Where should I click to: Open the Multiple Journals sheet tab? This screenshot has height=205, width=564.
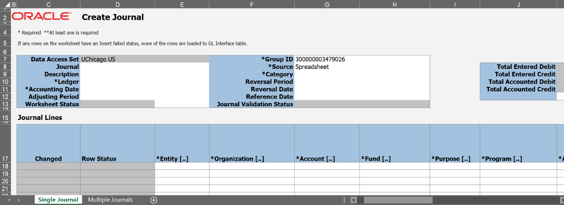[x=110, y=200]
